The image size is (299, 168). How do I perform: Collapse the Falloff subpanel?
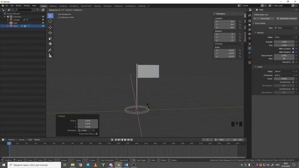point(256,67)
